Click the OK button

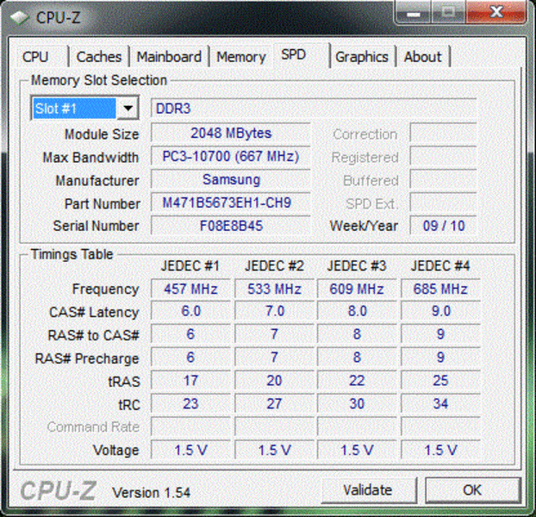(472, 490)
